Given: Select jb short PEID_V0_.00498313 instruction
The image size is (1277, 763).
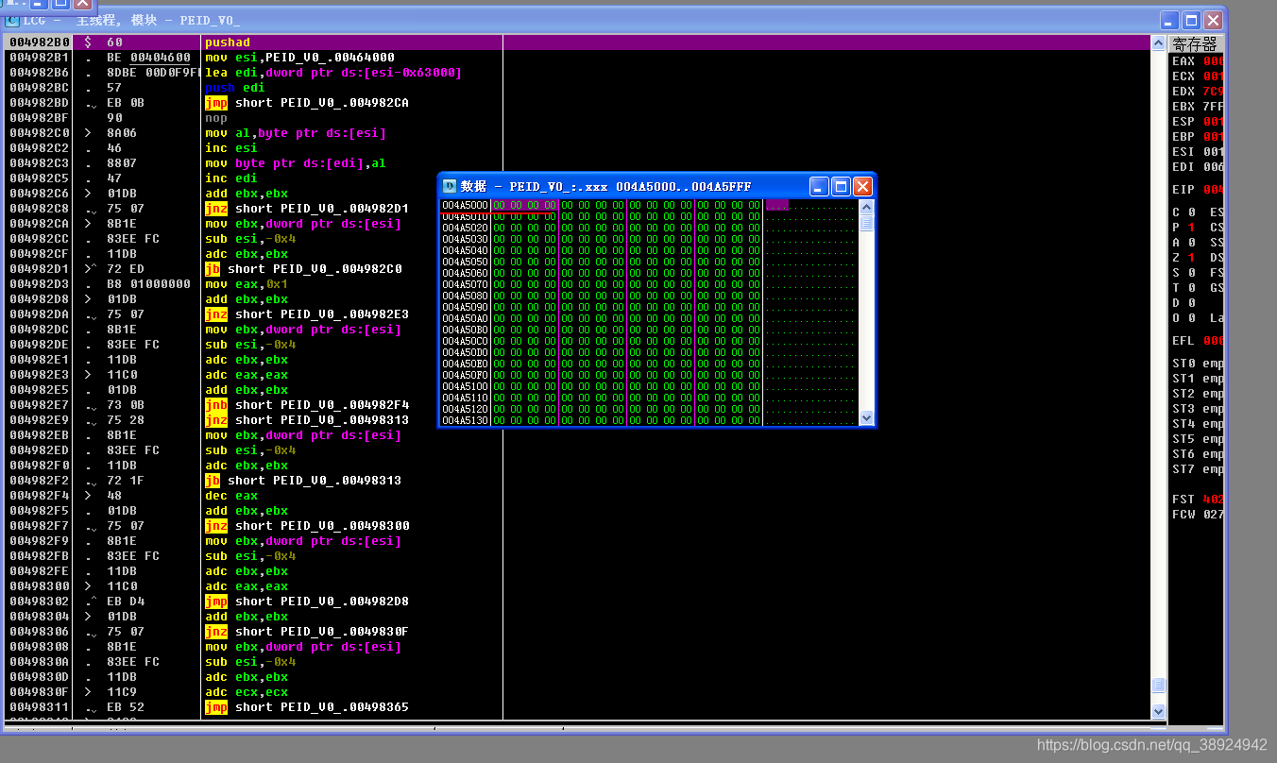Looking at the screenshot, I should pyautogui.click(x=303, y=481).
